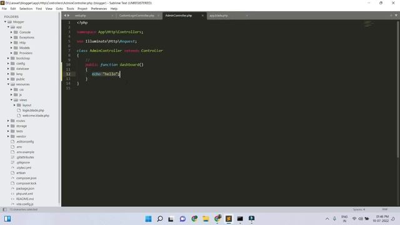Open the .gitattributes file
Viewport: 400px width, 225px height.
tap(25, 157)
